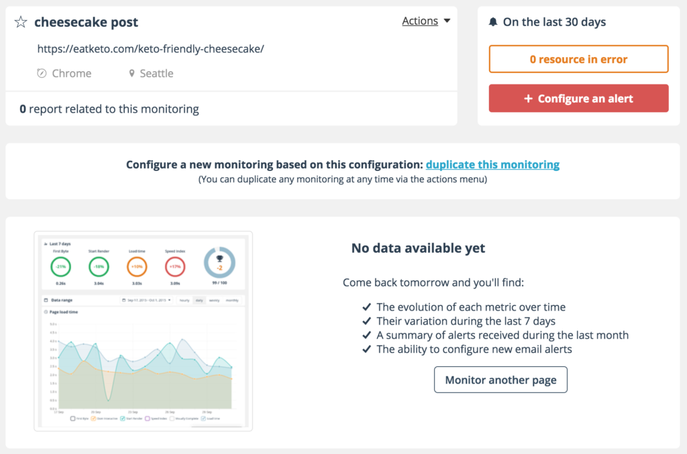Screen dimensions: 687x454
Task: Click the Chrome browser compass icon
Action: (x=42, y=74)
